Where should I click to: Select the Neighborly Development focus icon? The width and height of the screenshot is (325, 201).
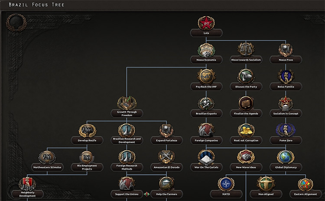[x=27, y=184]
